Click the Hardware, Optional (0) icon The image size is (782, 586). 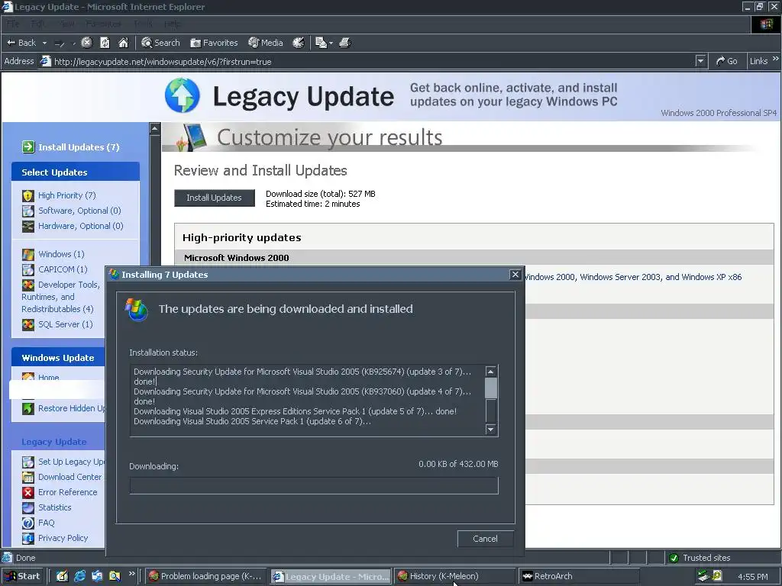(28, 226)
